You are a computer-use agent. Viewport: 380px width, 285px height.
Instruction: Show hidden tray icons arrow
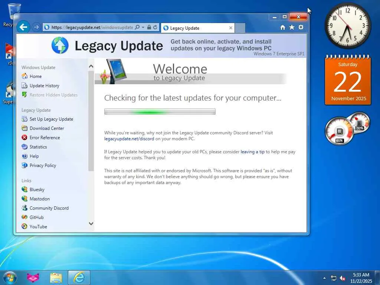coord(324,278)
